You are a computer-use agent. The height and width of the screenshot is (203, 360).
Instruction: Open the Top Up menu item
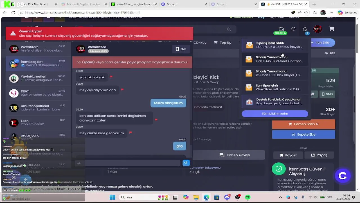point(222,43)
